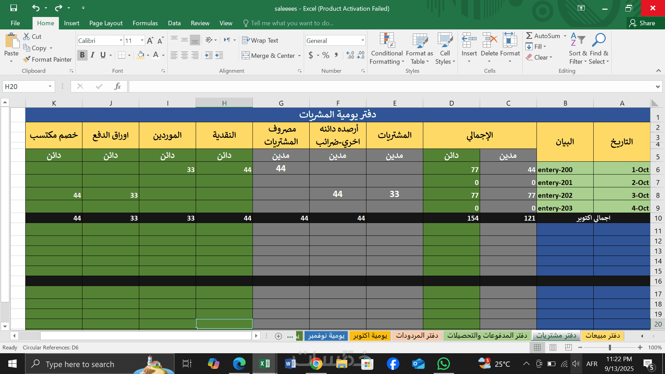Screen dimensions: 665x374
Task: Switch to يومية اكتوبر sheet tab
Action: (x=370, y=336)
